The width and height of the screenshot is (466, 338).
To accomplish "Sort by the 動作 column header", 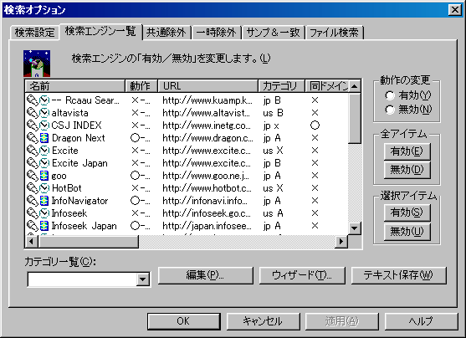I will pos(141,86).
